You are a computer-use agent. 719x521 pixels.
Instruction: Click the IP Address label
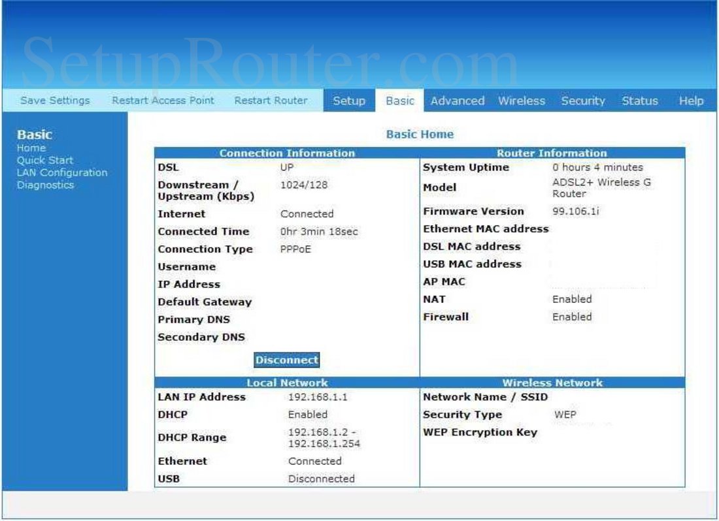189,284
